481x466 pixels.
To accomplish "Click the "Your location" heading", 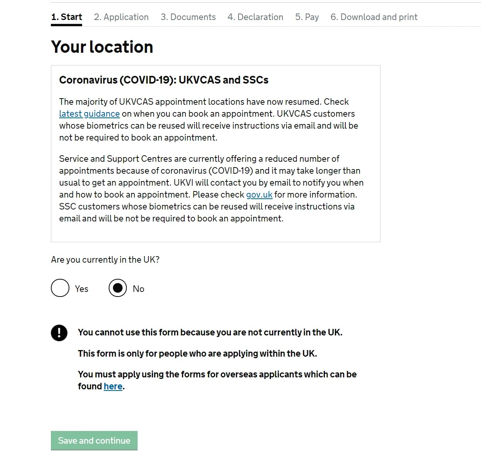I will point(102,47).
